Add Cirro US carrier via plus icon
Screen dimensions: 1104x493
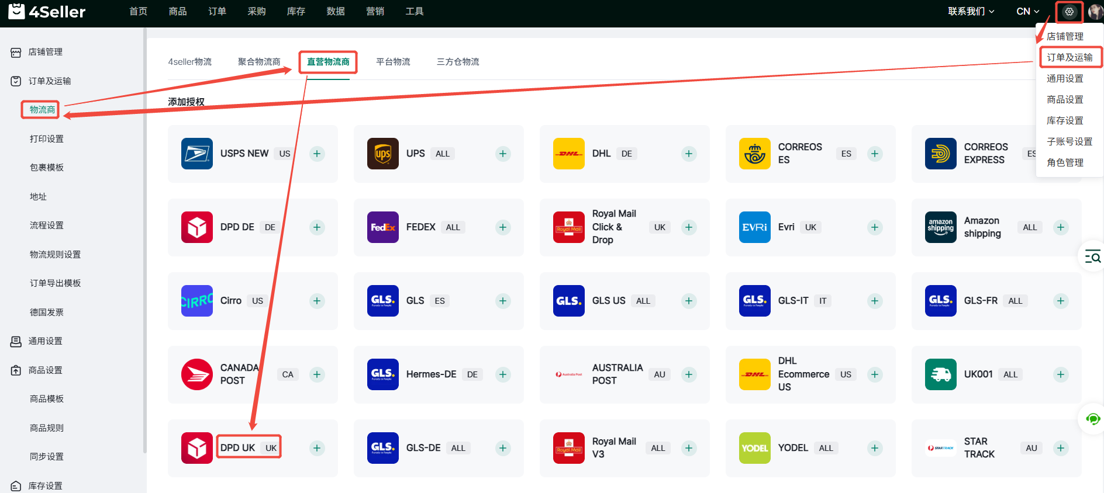coord(317,301)
